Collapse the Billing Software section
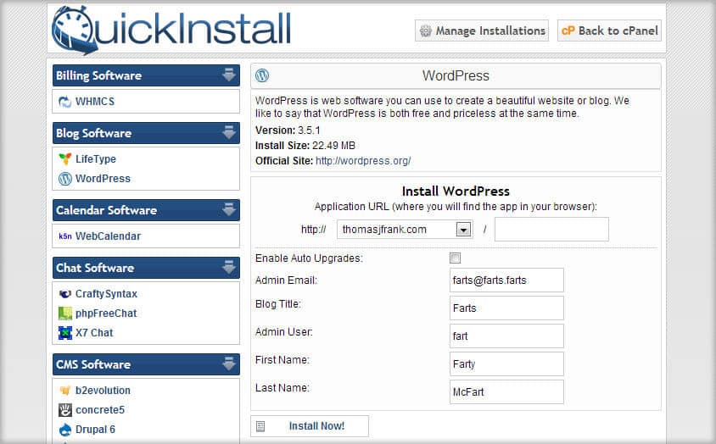The image size is (716, 444). pos(229,75)
